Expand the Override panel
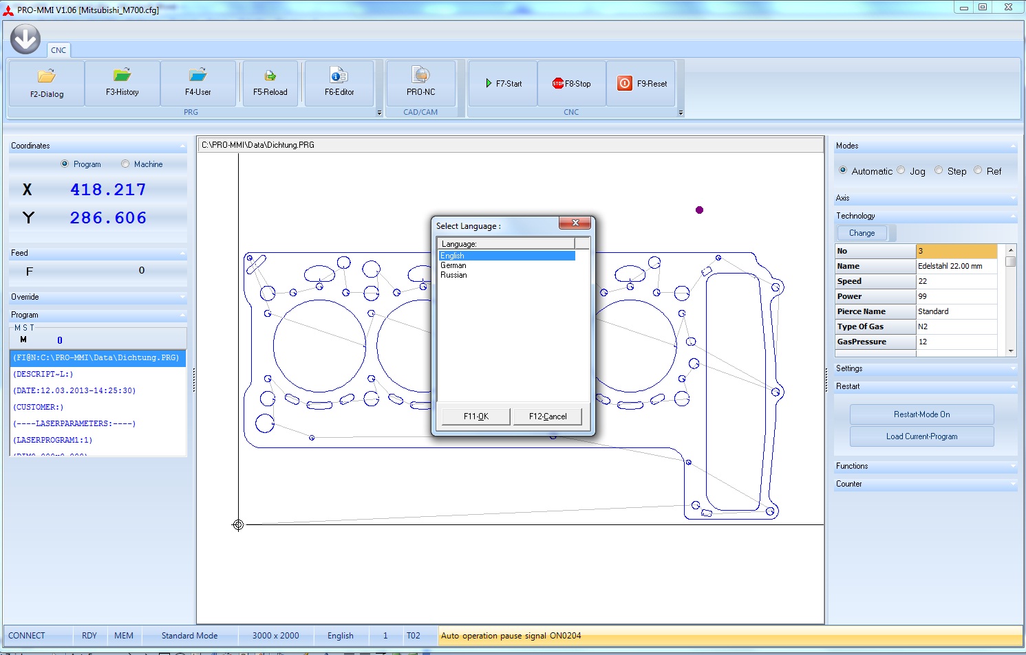The width and height of the screenshot is (1026, 655). point(97,297)
